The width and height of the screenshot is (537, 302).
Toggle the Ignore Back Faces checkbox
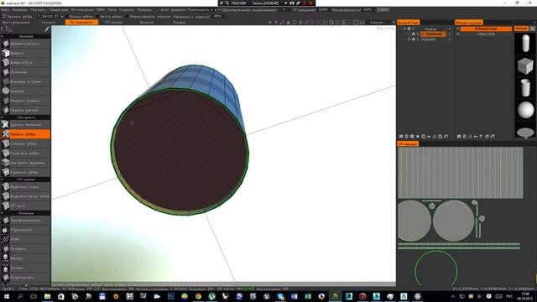pyautogui.click(x=127, y=16)
